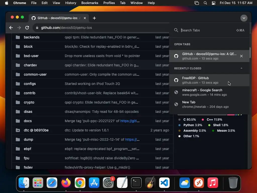Screen dimensions: 257x193
Task: Reopen the recently closed New Tab entry
Action: (x=209, y=104)
